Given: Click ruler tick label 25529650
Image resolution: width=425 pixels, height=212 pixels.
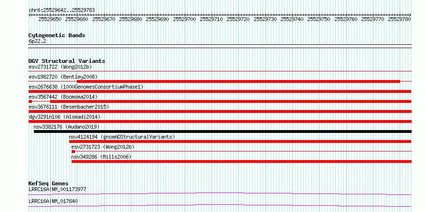Looking at the screenshot, I should (x=50, y=19).
